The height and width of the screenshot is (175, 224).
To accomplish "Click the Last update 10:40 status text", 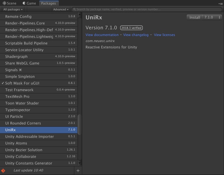I will [28, 170].
